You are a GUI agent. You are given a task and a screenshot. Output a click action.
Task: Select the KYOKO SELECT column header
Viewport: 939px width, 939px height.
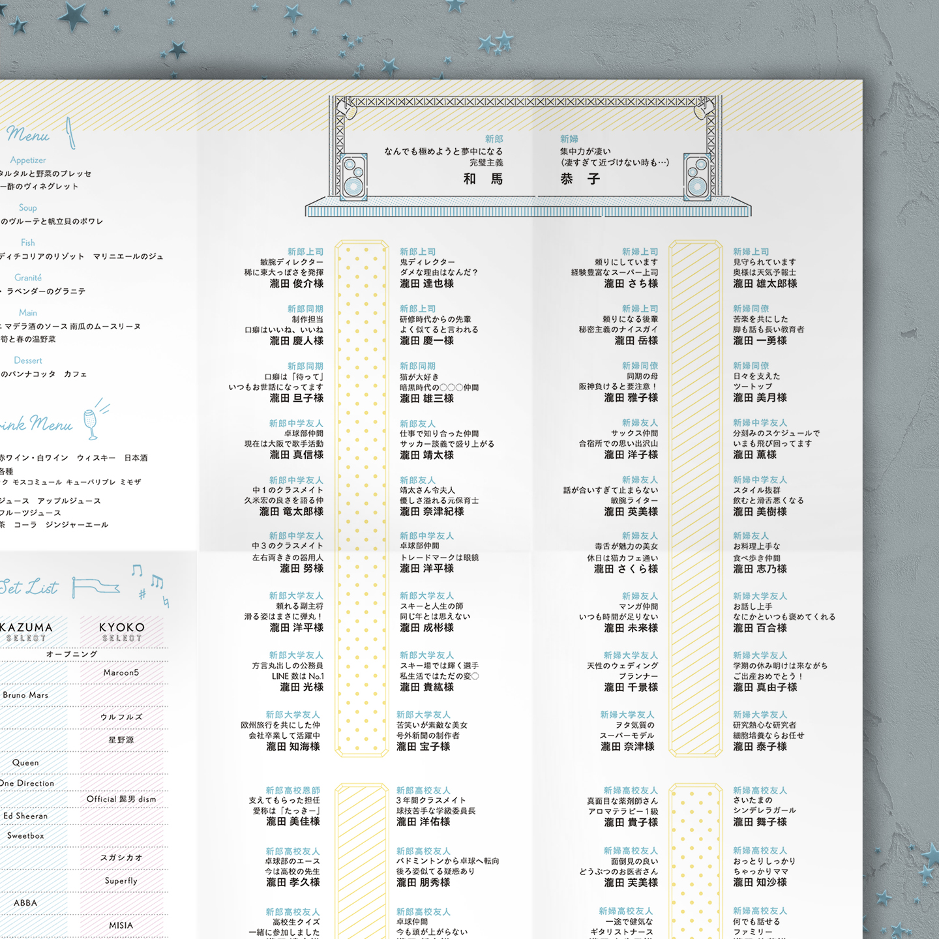coord(122,632)
